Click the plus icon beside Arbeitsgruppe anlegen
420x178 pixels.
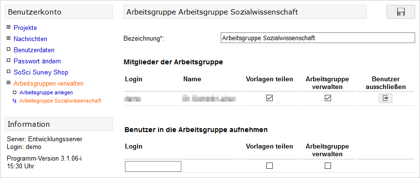(15, 93)
